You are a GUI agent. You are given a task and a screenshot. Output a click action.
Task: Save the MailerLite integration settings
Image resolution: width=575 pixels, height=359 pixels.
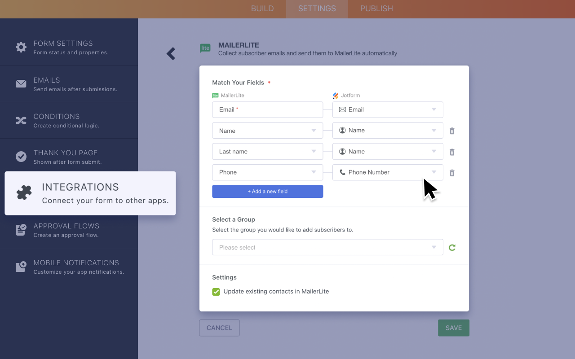click(x=453, y=328)
